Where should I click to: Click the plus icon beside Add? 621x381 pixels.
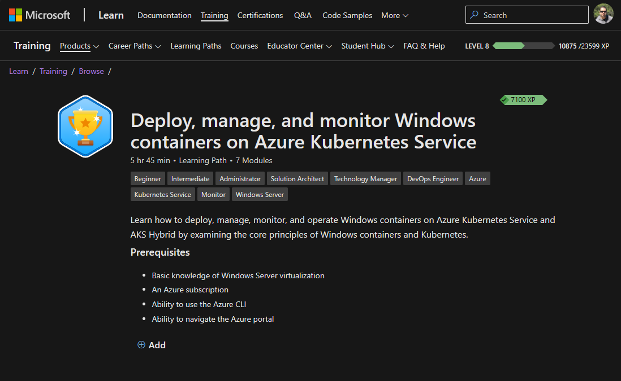[x=141, y=345]
